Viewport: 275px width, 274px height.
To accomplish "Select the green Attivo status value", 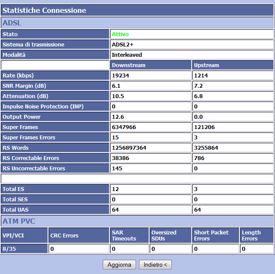I will (x=120, y=34).
